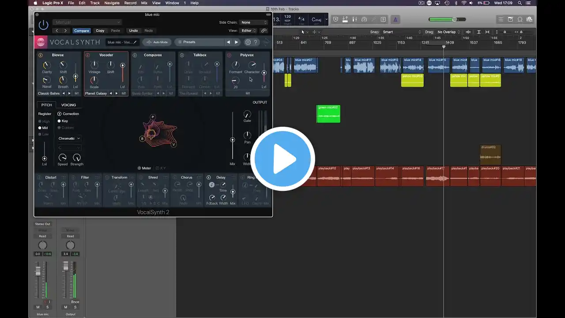Open the Track menu
This screenshot has width=565, height=318.
[95, 3]
